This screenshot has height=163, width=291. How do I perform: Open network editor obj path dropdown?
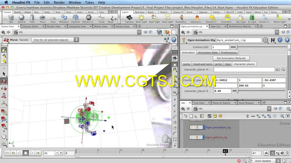pos(269,109)
